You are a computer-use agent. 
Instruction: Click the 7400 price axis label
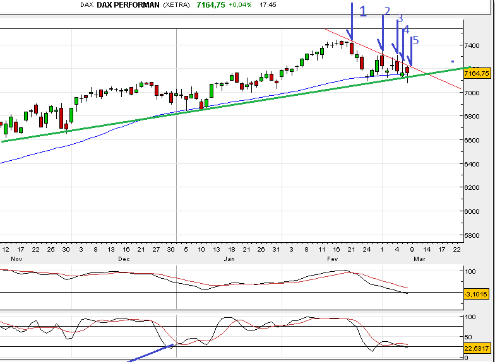[472, 45]
